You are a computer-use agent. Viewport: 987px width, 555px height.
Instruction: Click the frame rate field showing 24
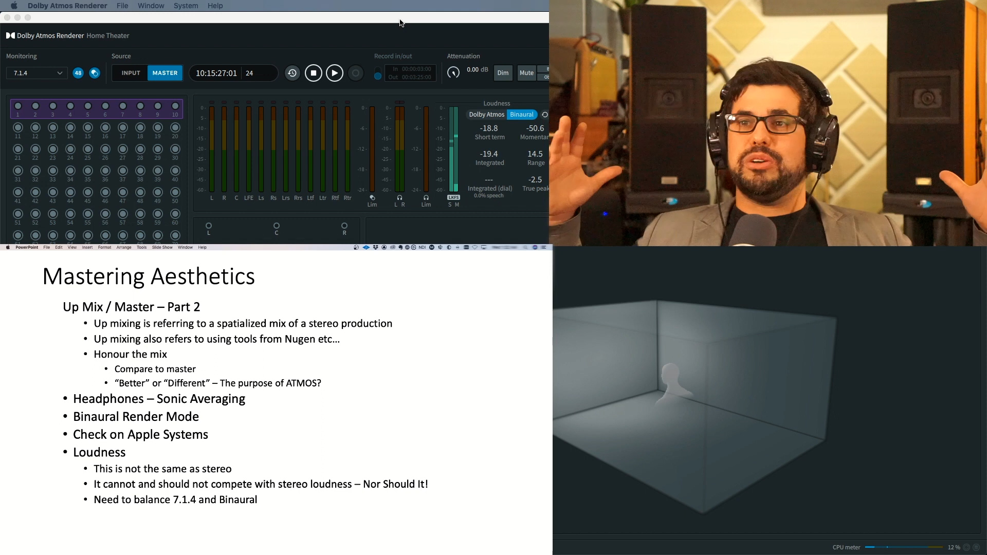249,73
